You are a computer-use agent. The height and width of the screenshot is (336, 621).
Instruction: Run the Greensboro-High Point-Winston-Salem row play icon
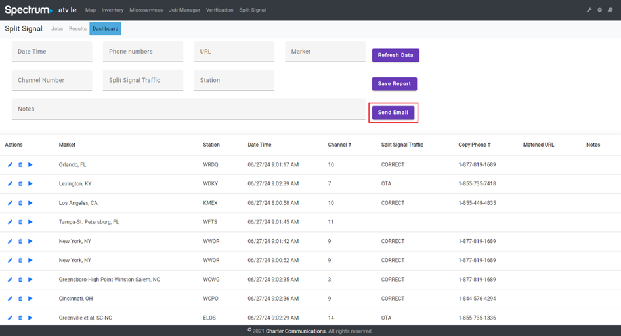coord(31,280)
